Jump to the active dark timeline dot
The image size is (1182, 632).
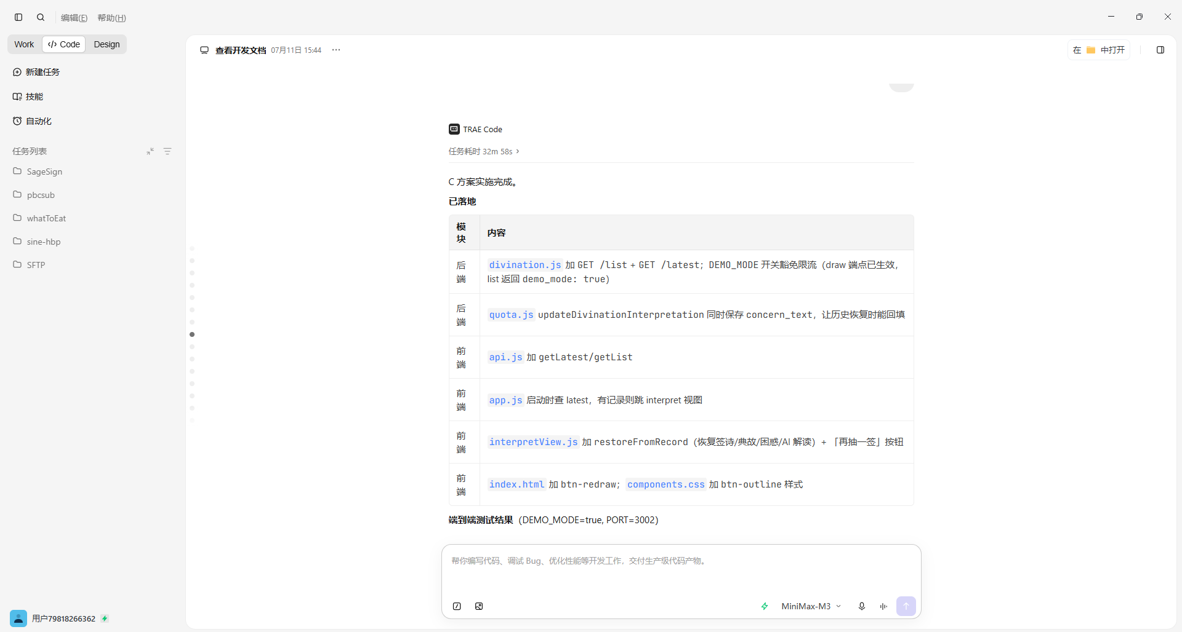click(192, 334)
